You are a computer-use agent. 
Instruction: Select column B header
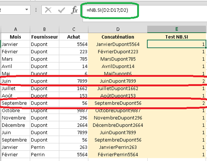[45, 29]
